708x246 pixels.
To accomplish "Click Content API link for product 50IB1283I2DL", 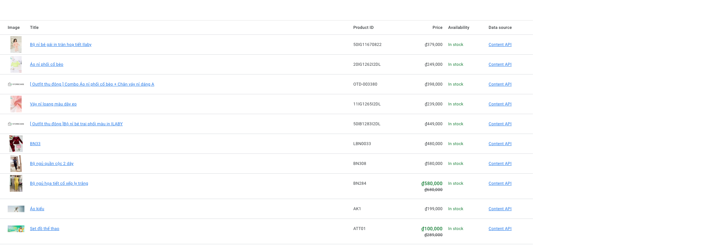I will [x=500, y=124].
